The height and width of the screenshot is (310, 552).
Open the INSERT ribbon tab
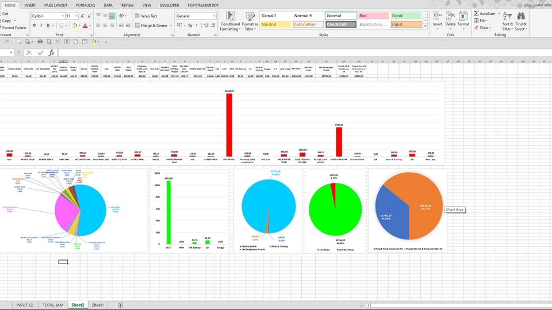pyautogui.click(x=30, y=5)
